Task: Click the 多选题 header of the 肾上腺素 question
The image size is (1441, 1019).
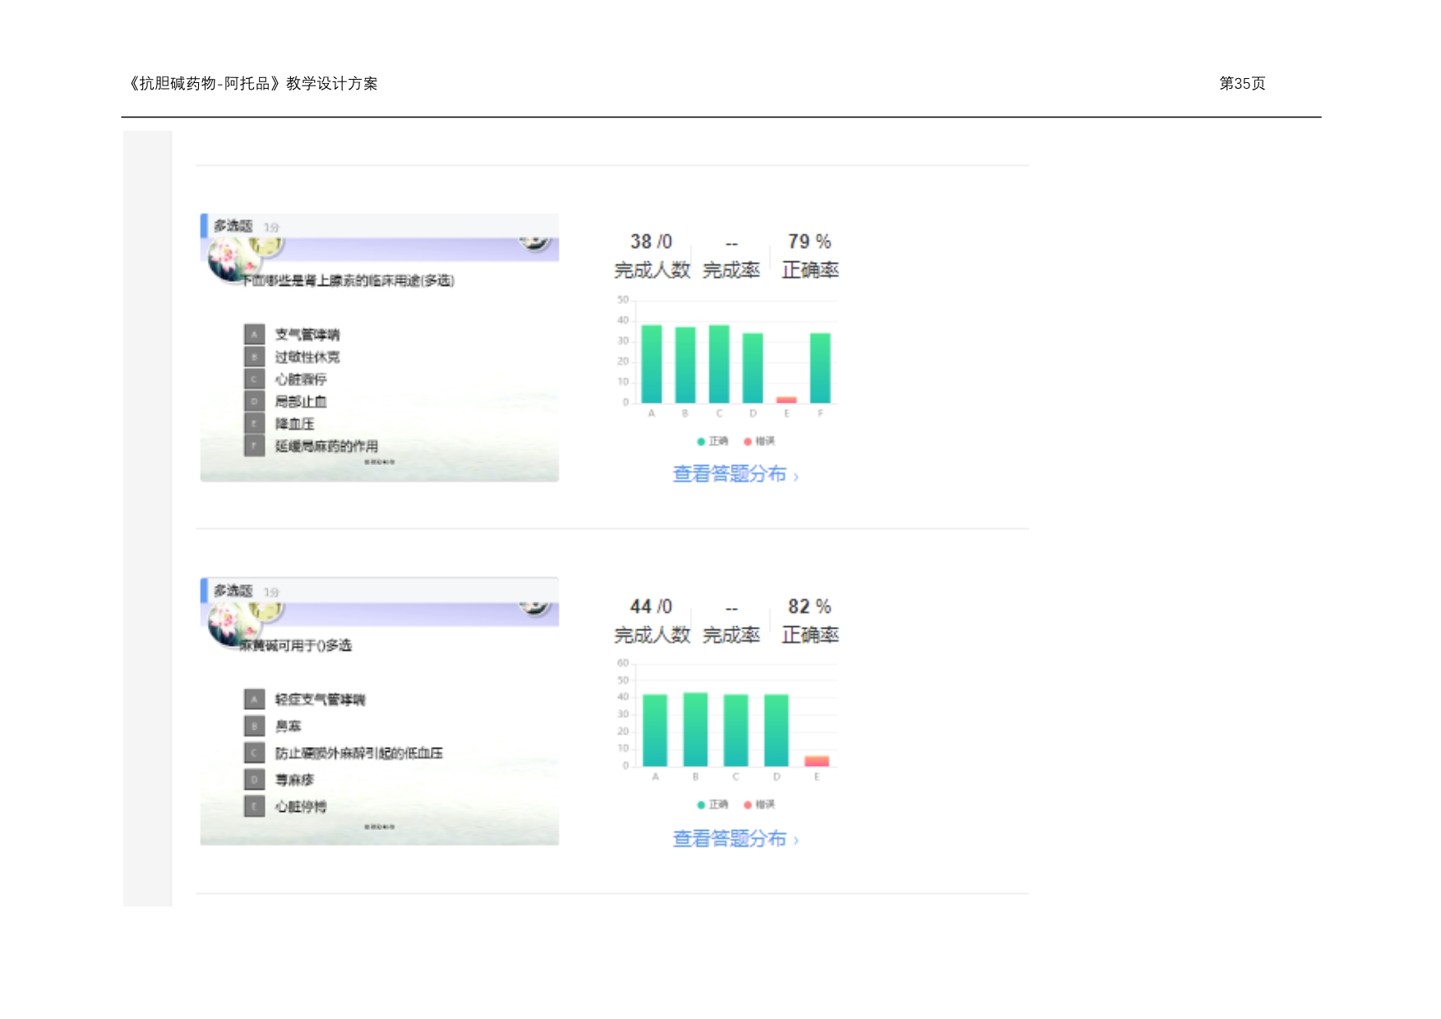Action: tap(233, 226)
